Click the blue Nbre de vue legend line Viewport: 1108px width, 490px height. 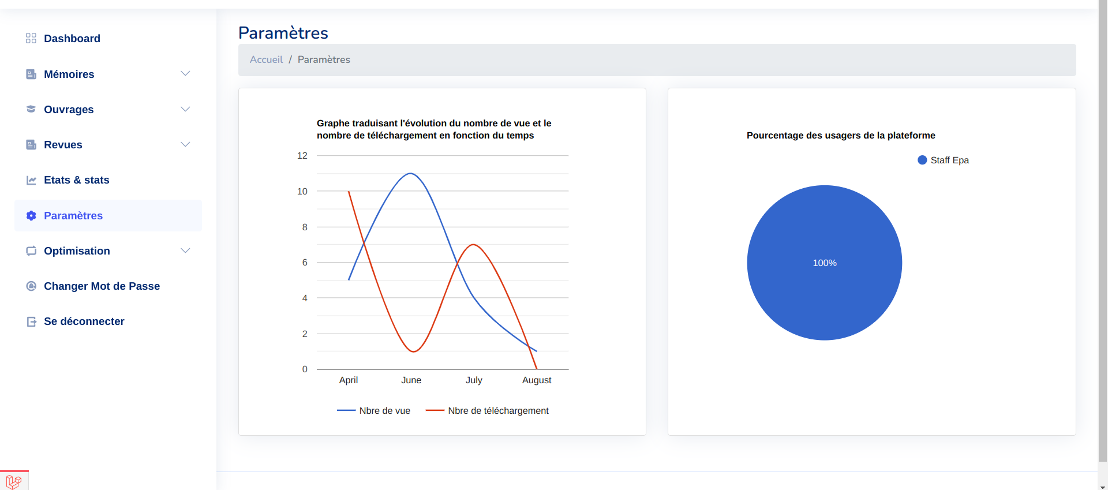346,410
